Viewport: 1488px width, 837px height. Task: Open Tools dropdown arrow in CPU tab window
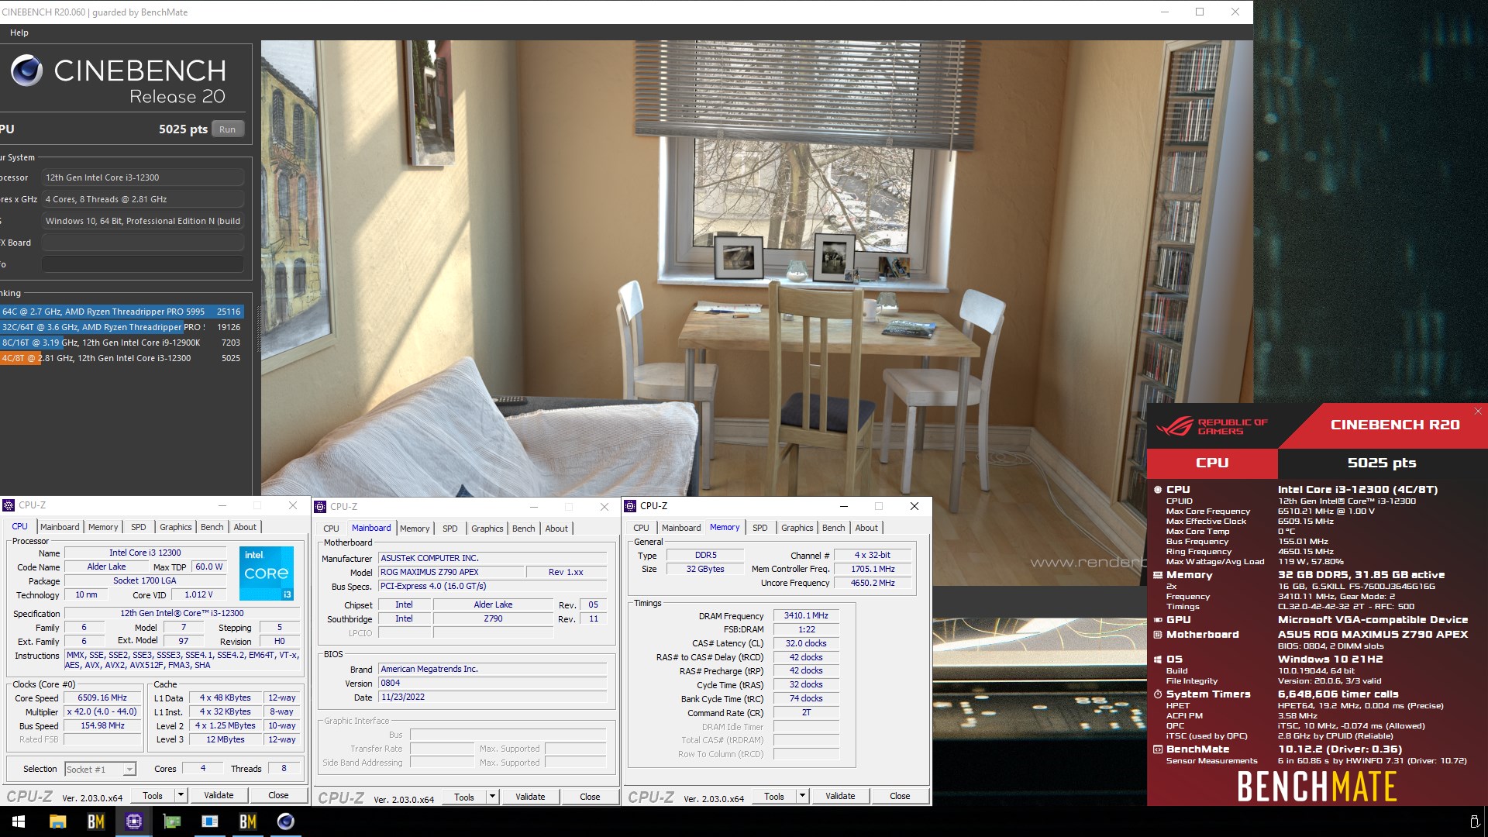[181, 795]
